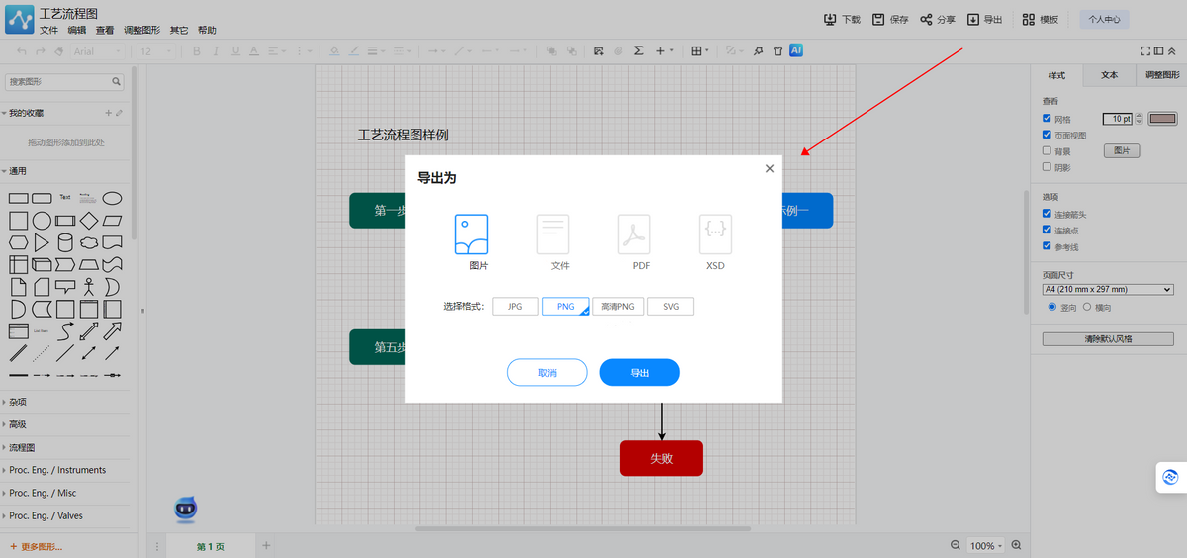The height and width of the screenshot is (558, 1187).
Task: Open the 调整图形 menu
Action: 142,30
